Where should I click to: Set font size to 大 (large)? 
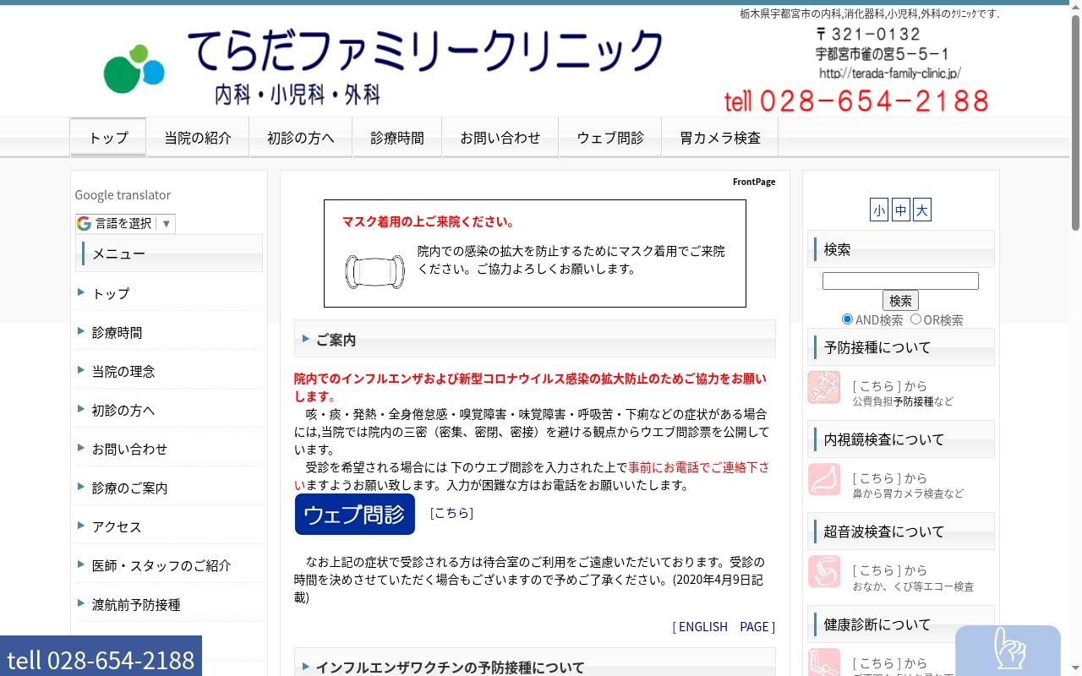pos(922,210)
